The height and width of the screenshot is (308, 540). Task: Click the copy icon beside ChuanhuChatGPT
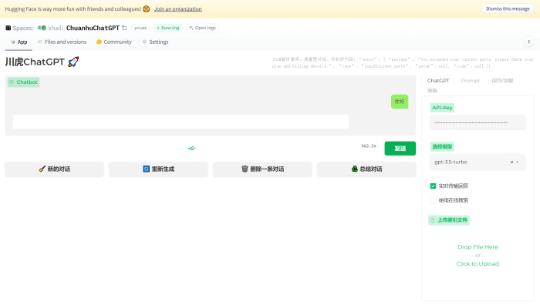pos(124,28)
